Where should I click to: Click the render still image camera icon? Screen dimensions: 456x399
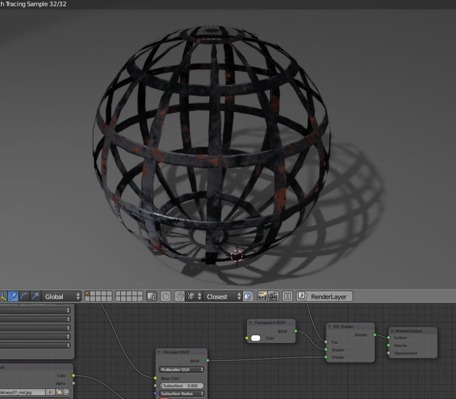click(x=262, y=296)
